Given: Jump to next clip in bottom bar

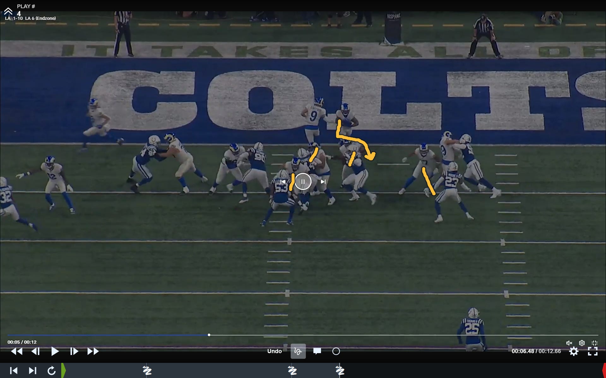Looking at the screenshot, I should (x=33, y=370).
